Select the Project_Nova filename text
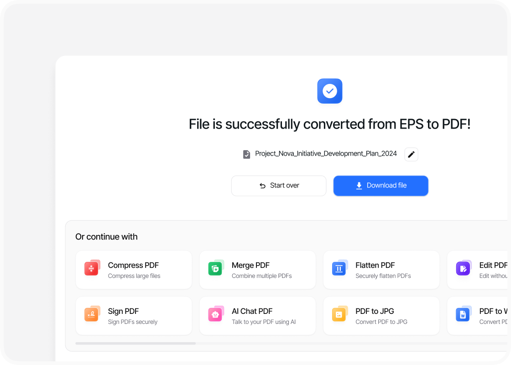 click(x=327, y=153)
